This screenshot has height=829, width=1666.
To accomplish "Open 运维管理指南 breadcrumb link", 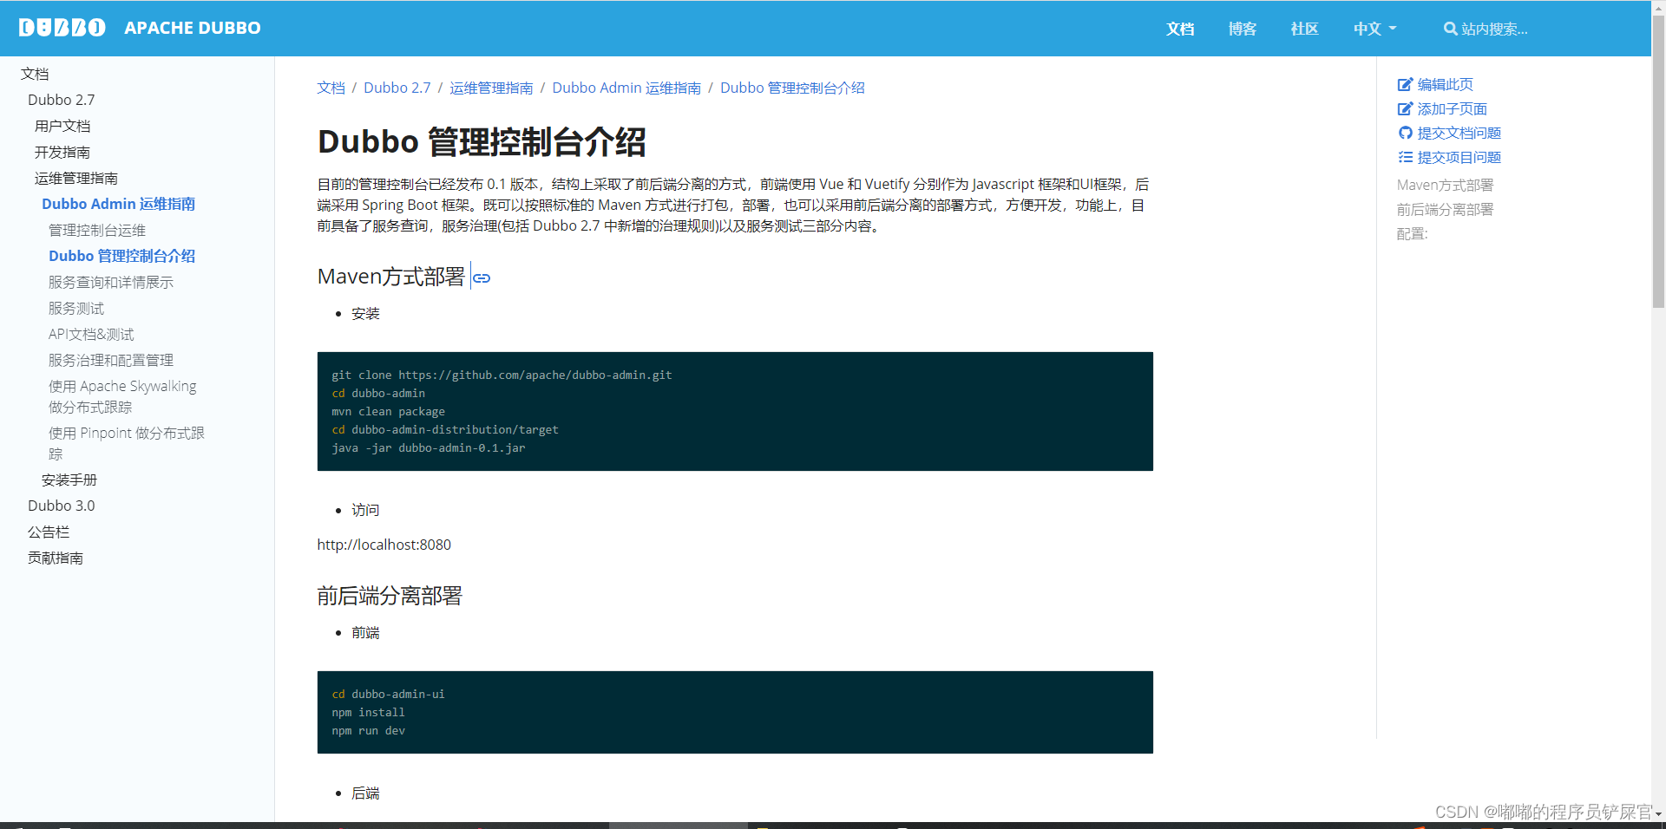I will (491, 88).
